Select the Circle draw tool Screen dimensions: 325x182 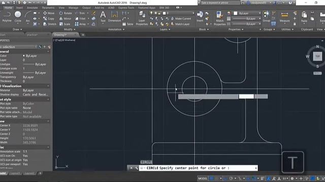(18, 17)
